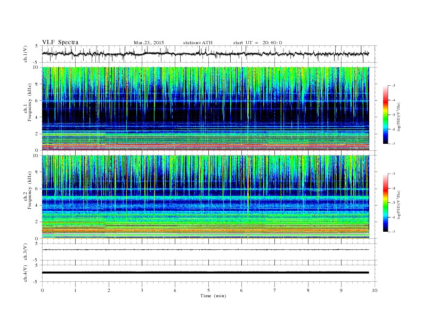Click the ch.1(V) waveform axis label
This screenshot has height=326, width=422.
25,54
